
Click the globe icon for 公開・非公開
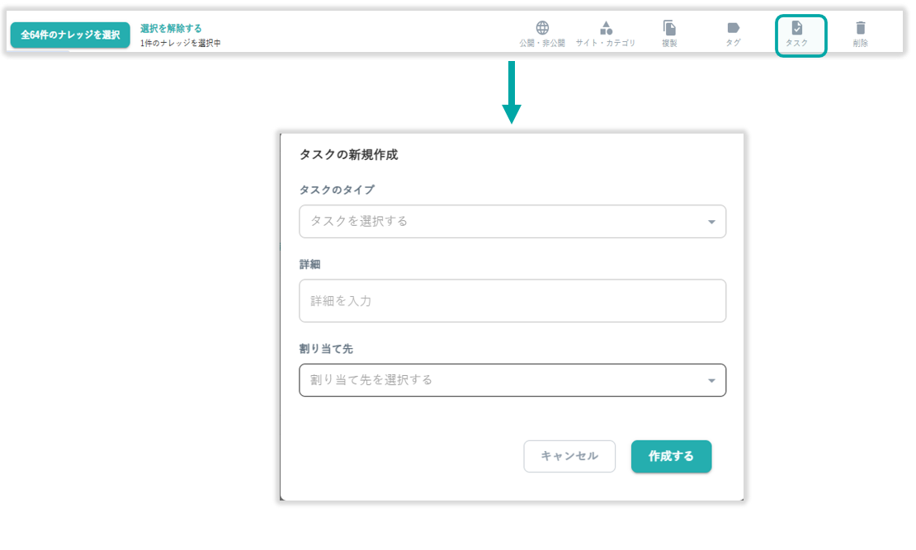pos(542,28)
